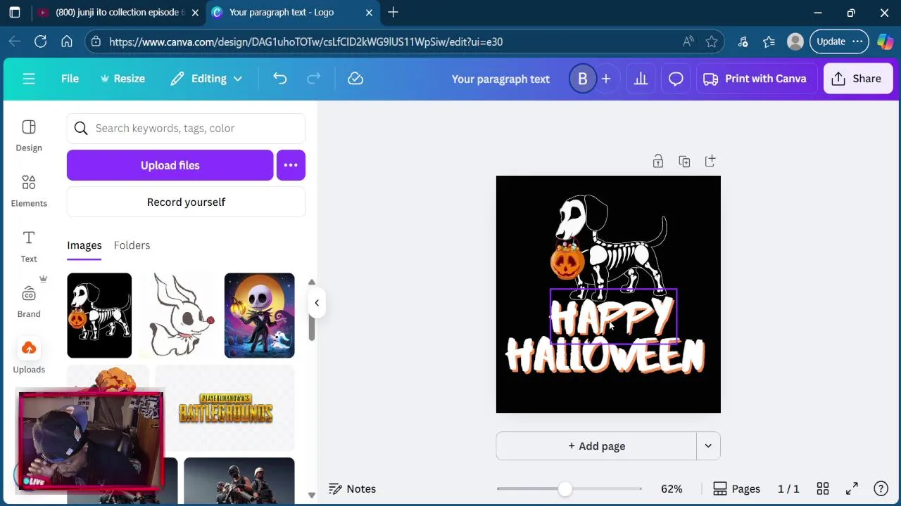The height and width of the screenshot is (506, 901).
Task: Switch to the Folders tab
Action: 132,245
